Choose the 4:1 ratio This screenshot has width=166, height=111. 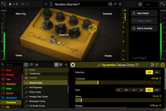pos(134,90)
